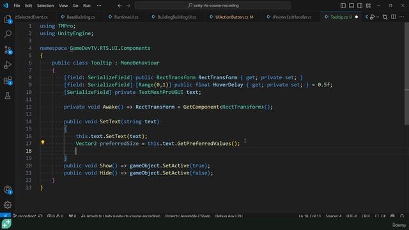Go back with the left arrow
The image size is (409, 230).
coord(120,6)
